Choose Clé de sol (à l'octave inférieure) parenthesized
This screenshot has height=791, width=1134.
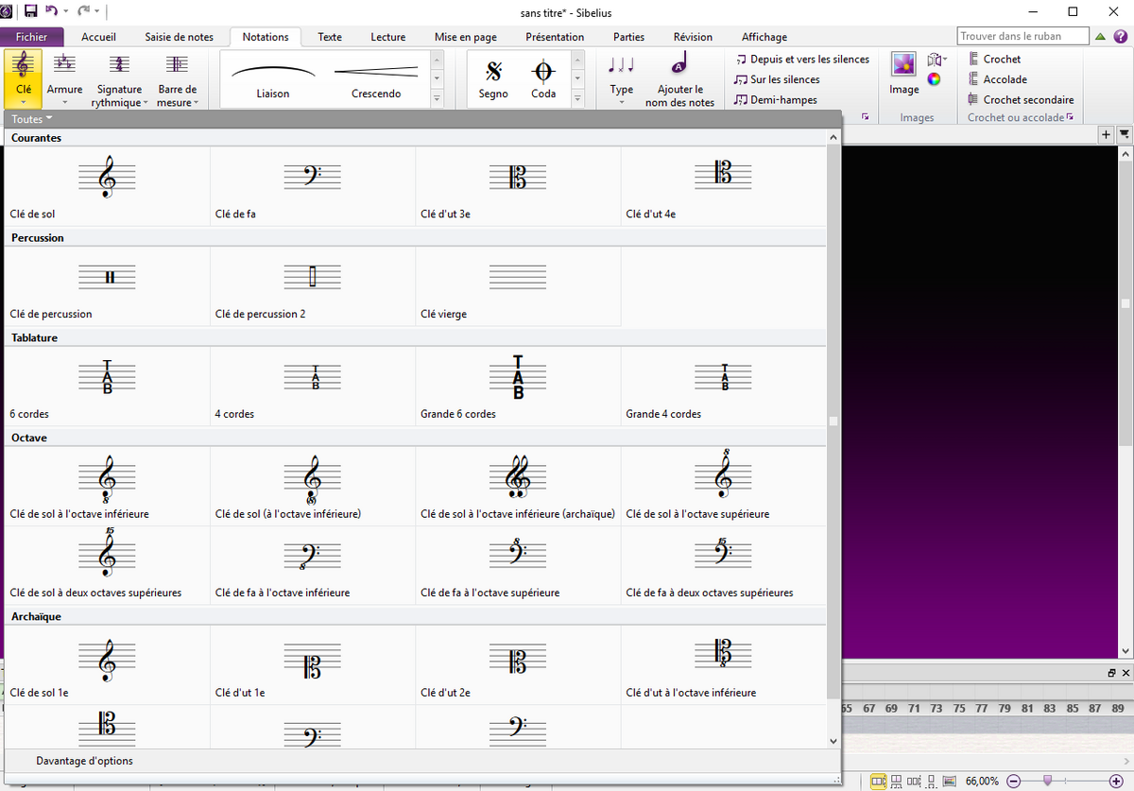[x=313, y=486]
